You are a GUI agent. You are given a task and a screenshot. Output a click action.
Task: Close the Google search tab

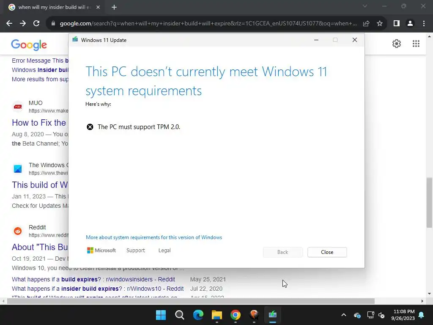point(98,7)
